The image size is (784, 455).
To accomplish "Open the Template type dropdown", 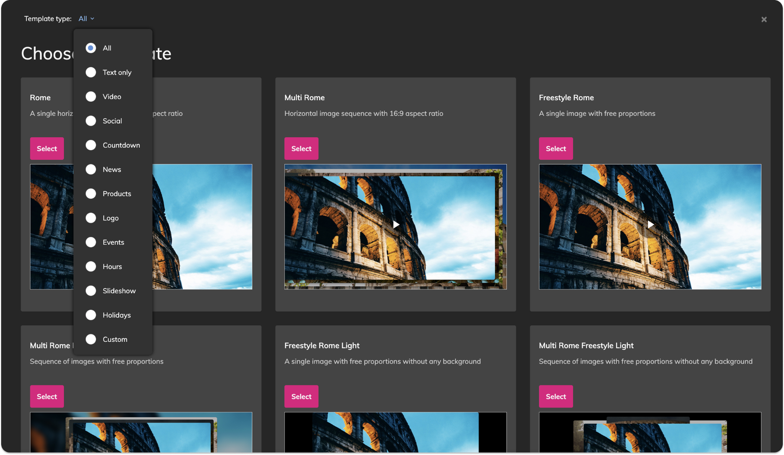I will pyautogui.click(x=86, y=19).
